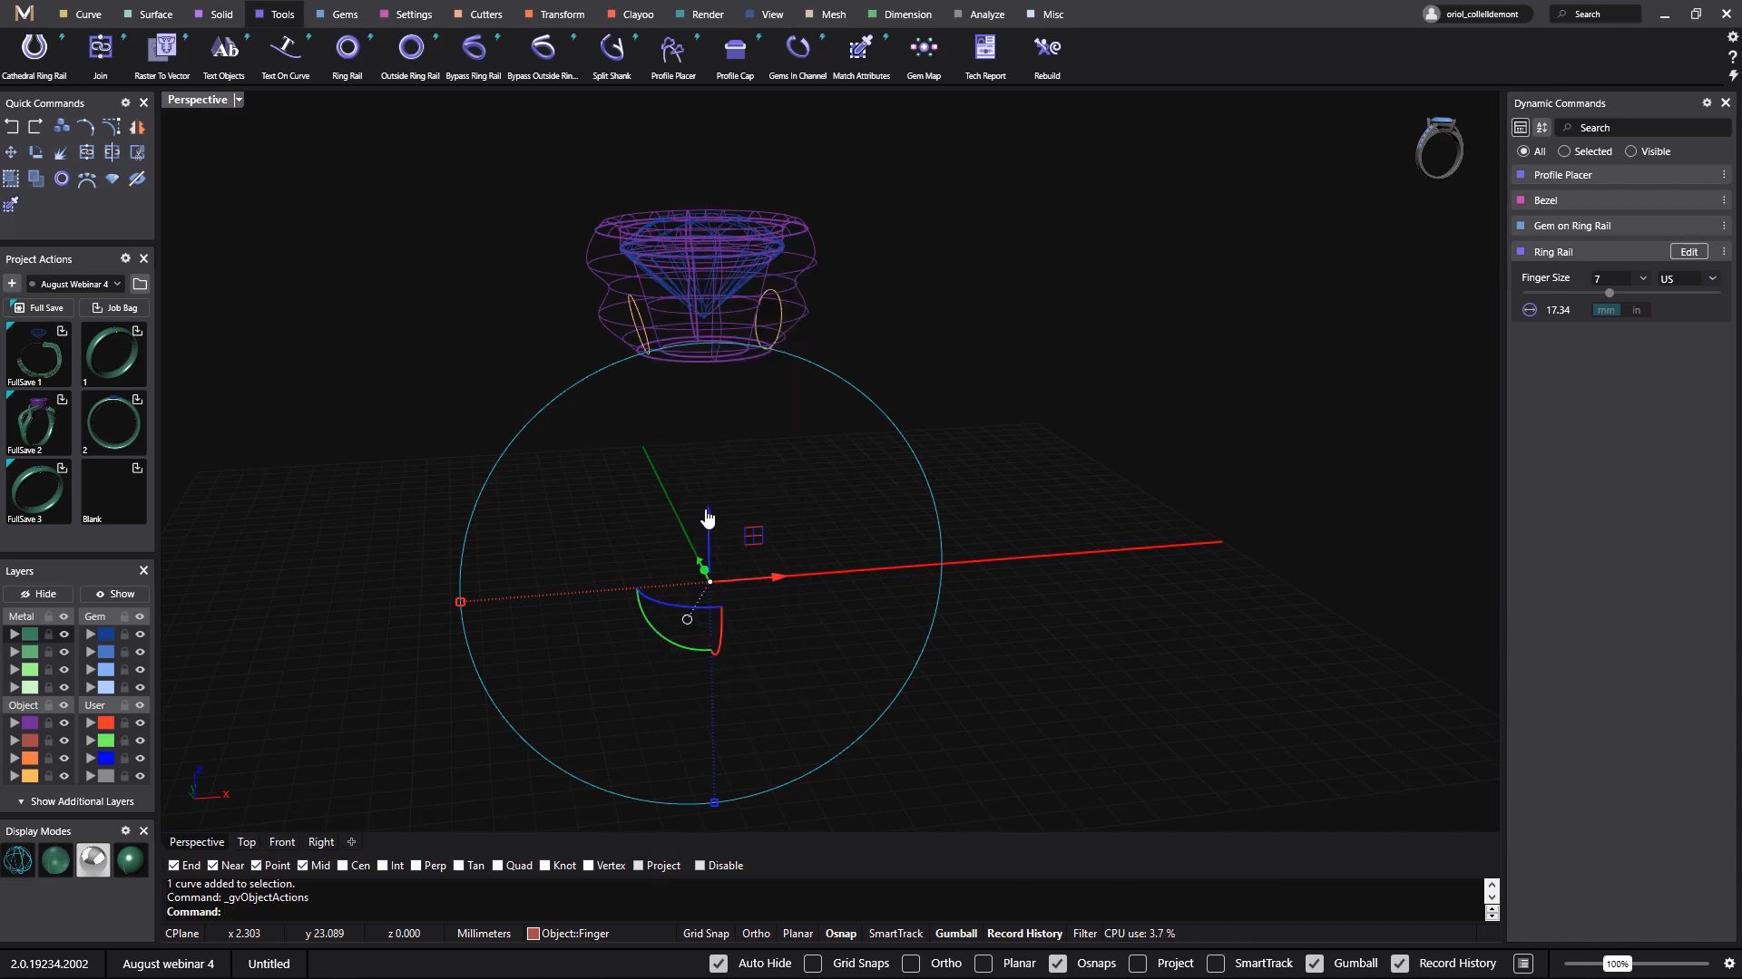1742x979 pixels.
Task: Open the FullSave 2 thumbnail
Action: [37, 423]
